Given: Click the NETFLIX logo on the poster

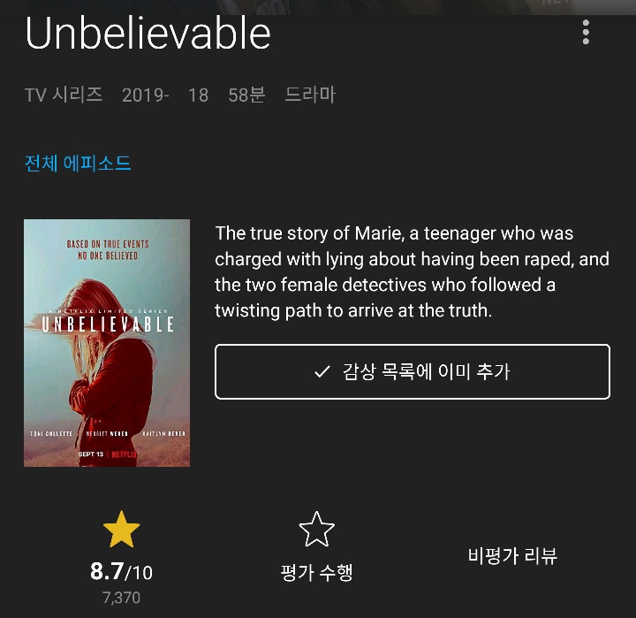Looking at the screenshot, I should (x=125, y=454).
